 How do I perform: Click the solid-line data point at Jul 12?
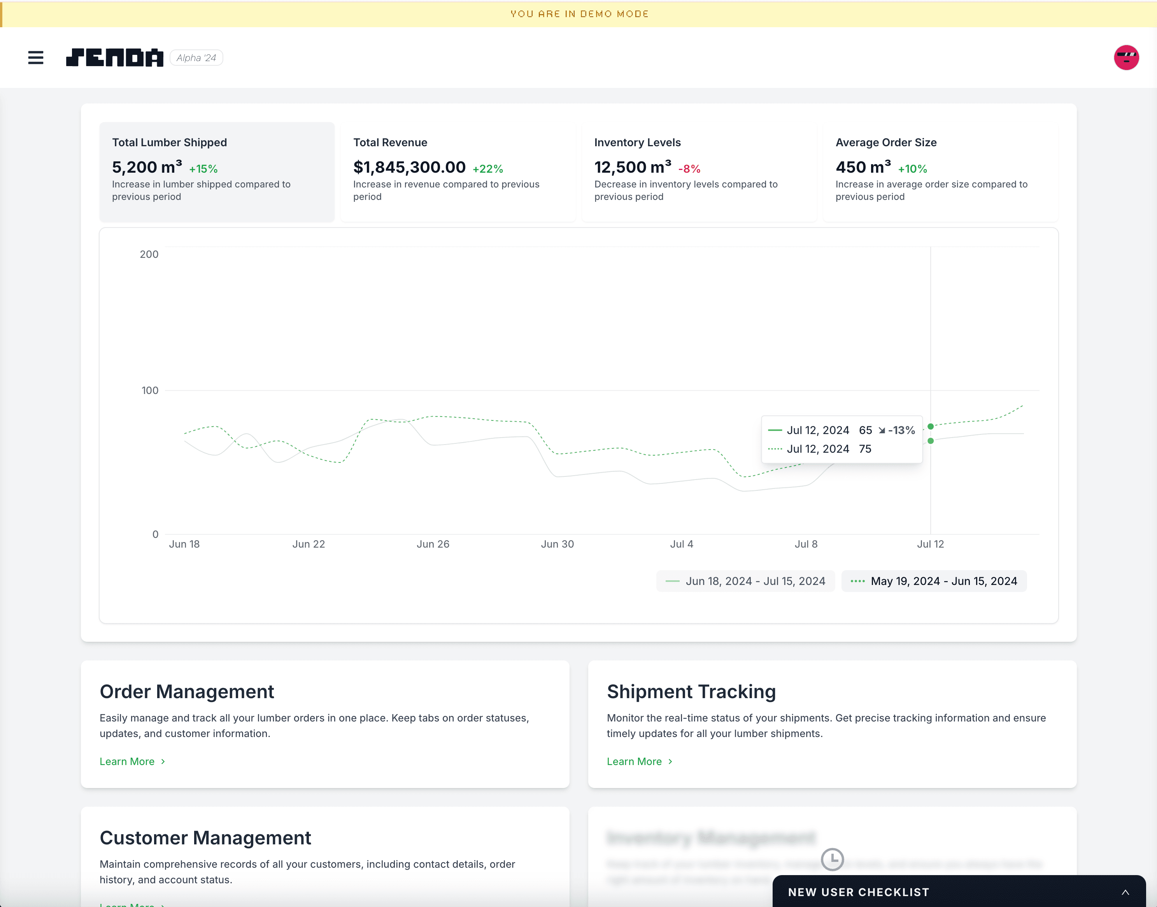pyautogui.click(x=931, y=441)
